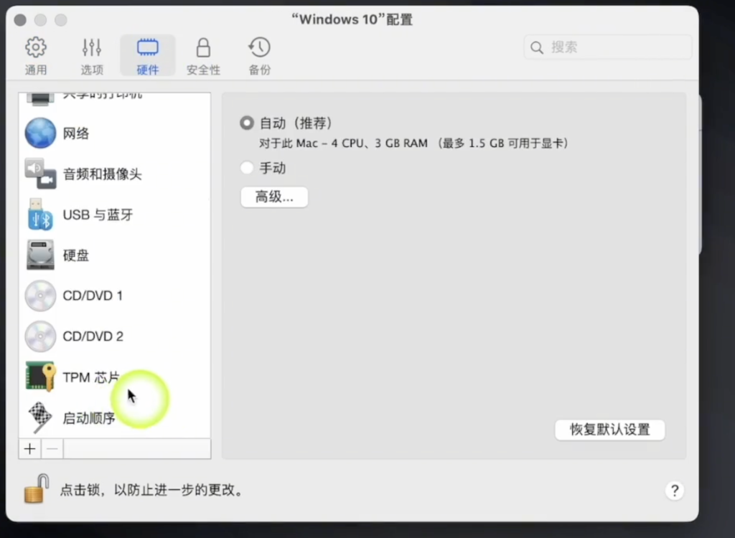Open 音频和摄像头 settings in the sidebar
The height and width of the screenshot is (538, 735).
pyautogui.click(x=115, y=174)
